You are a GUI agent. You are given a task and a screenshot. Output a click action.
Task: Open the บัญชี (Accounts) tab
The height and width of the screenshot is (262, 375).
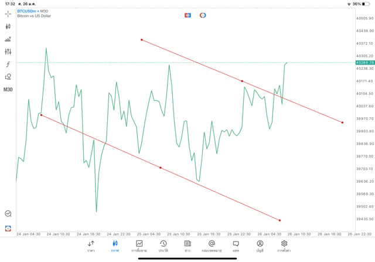point(260,246)
